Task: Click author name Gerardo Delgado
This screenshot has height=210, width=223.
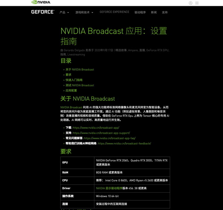Action: [74, 50]
